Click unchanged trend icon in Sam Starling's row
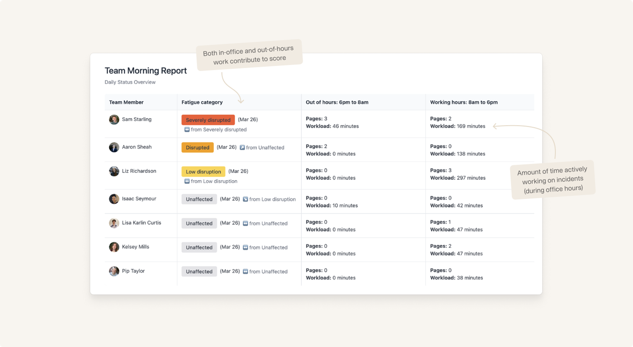 pos(187,129)
